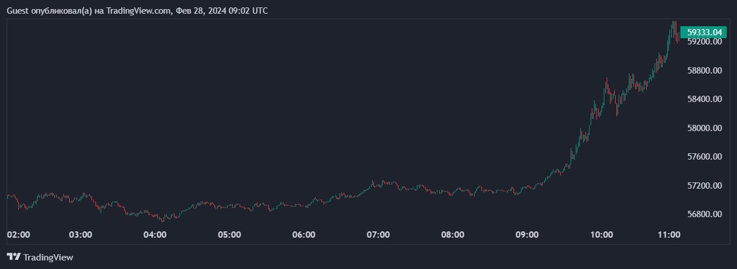737x269 pixels.
Task: Click the 08:00 time axis label
Action: click(x=453, y=234)
